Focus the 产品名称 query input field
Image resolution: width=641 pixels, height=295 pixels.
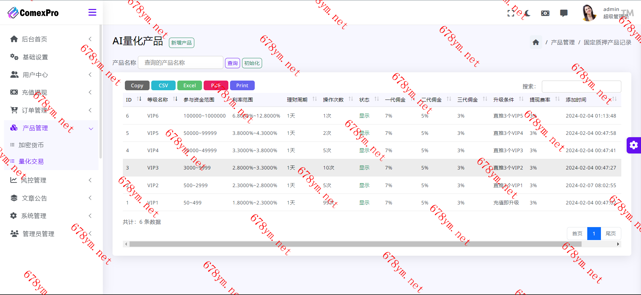pyautogui.click(x=180, y=63)
